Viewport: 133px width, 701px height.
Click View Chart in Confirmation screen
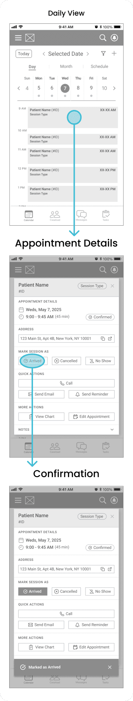[x=41, y=647]
